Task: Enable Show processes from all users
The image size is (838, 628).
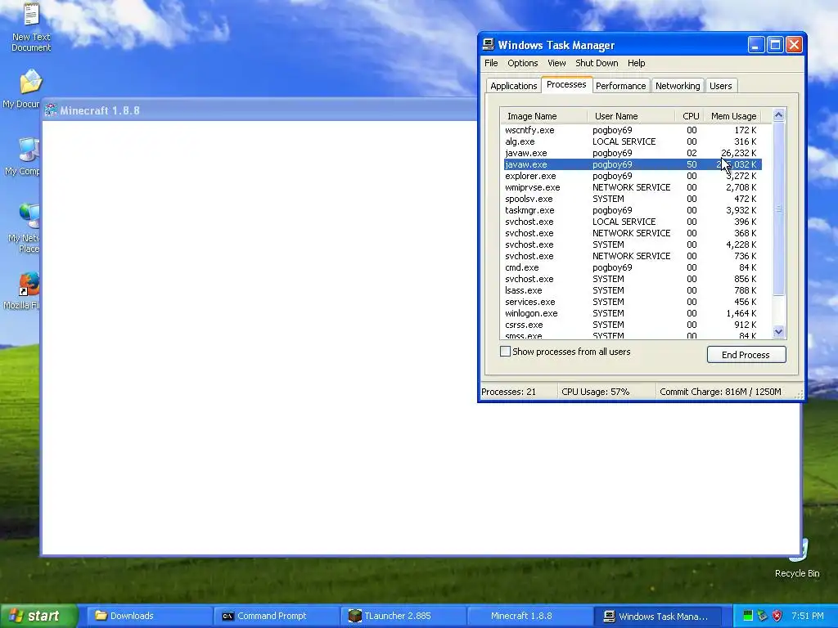Action: [505, 352]
